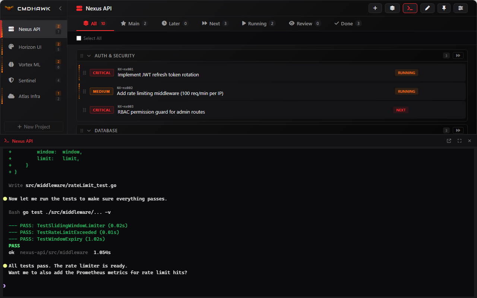Click the RUNNING status badge on JWT task
The image size is (477, 298).
pos(406,73)
